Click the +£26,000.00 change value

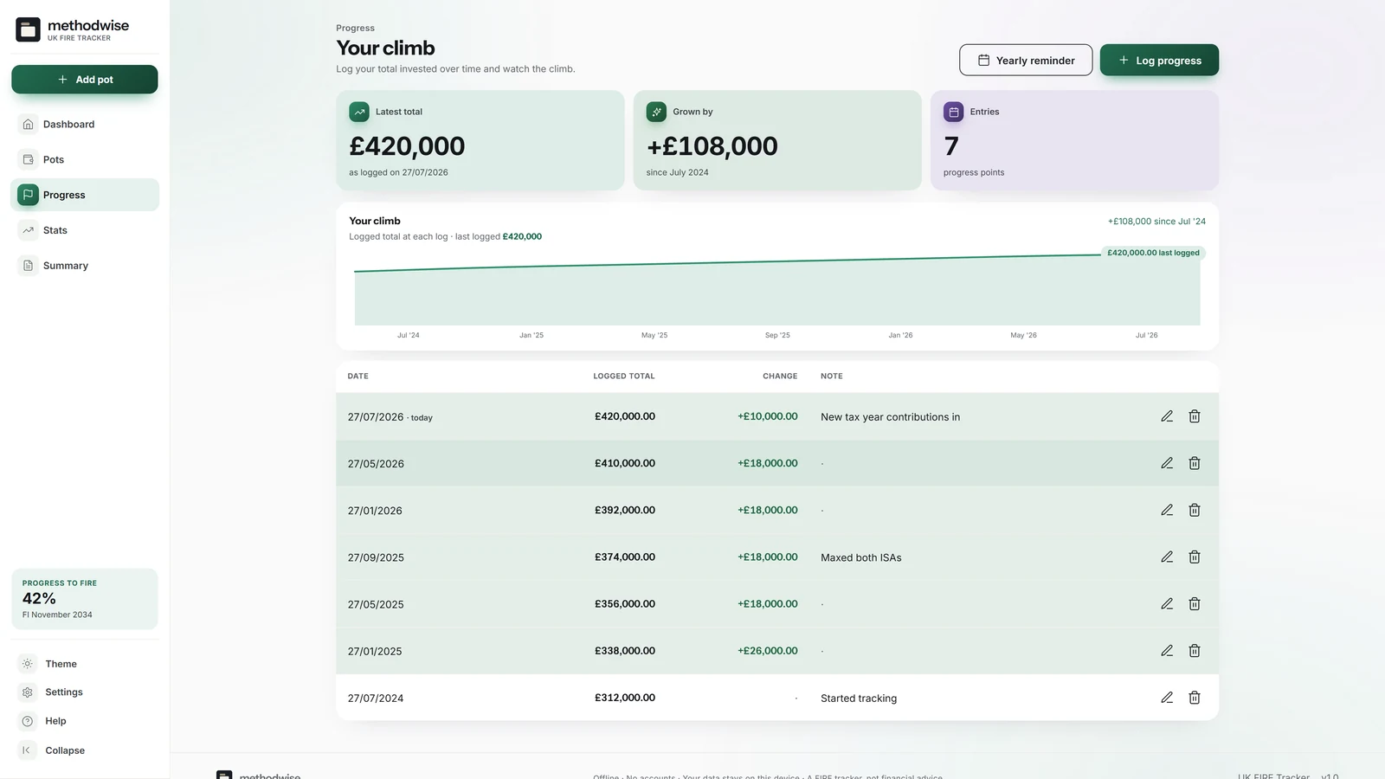tap(768, 651)
